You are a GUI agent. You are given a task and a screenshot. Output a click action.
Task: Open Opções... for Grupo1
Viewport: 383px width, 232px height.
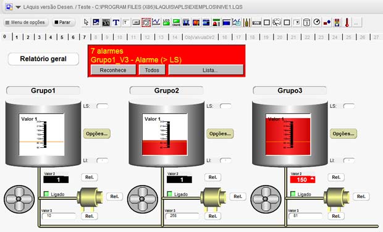coord(97,134)
